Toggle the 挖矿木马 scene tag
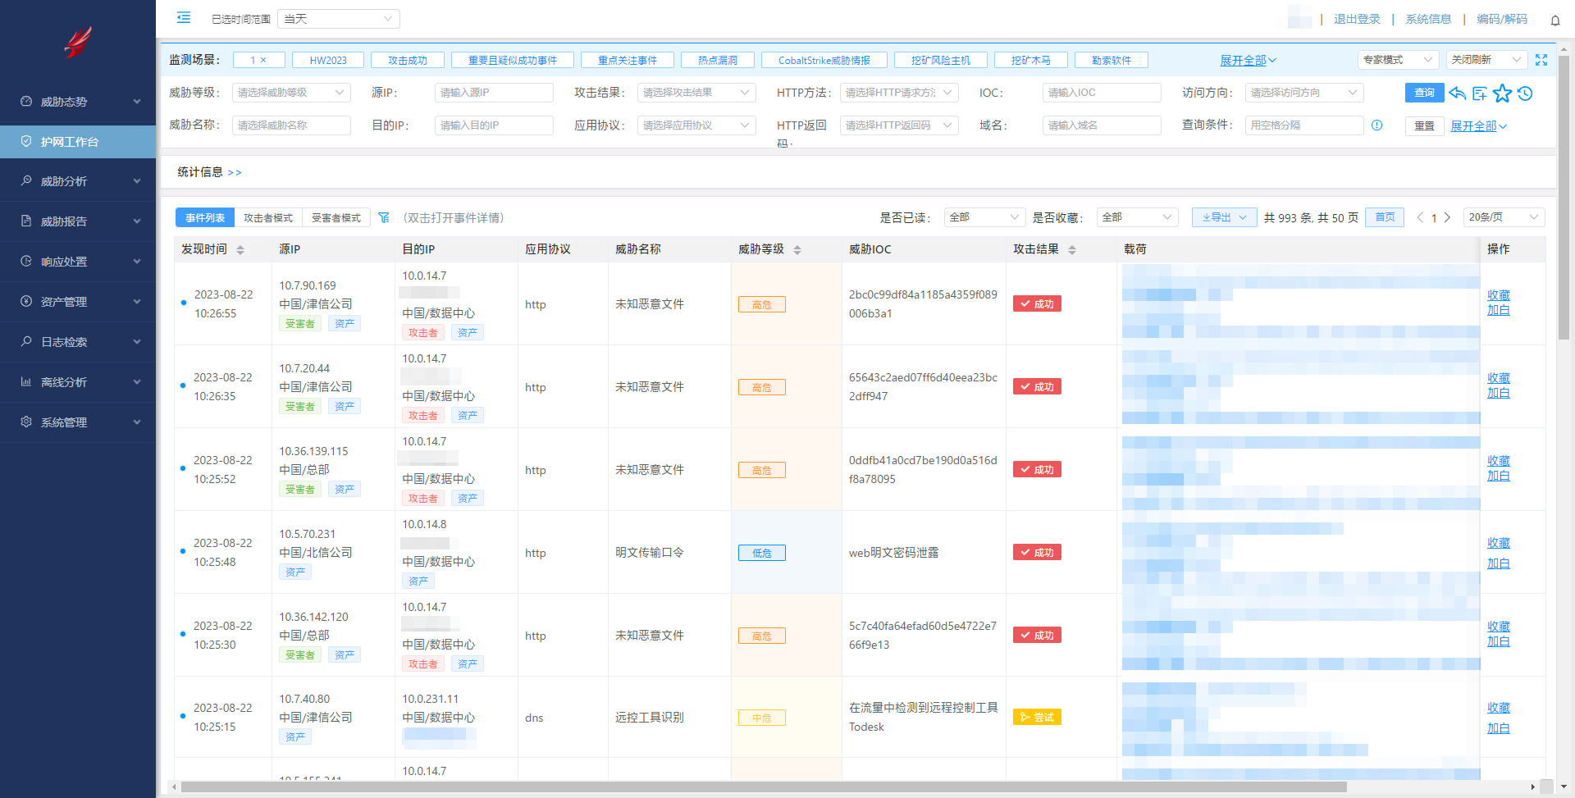The height and width of the screenshot is (798, 1575). point(1031,60)
